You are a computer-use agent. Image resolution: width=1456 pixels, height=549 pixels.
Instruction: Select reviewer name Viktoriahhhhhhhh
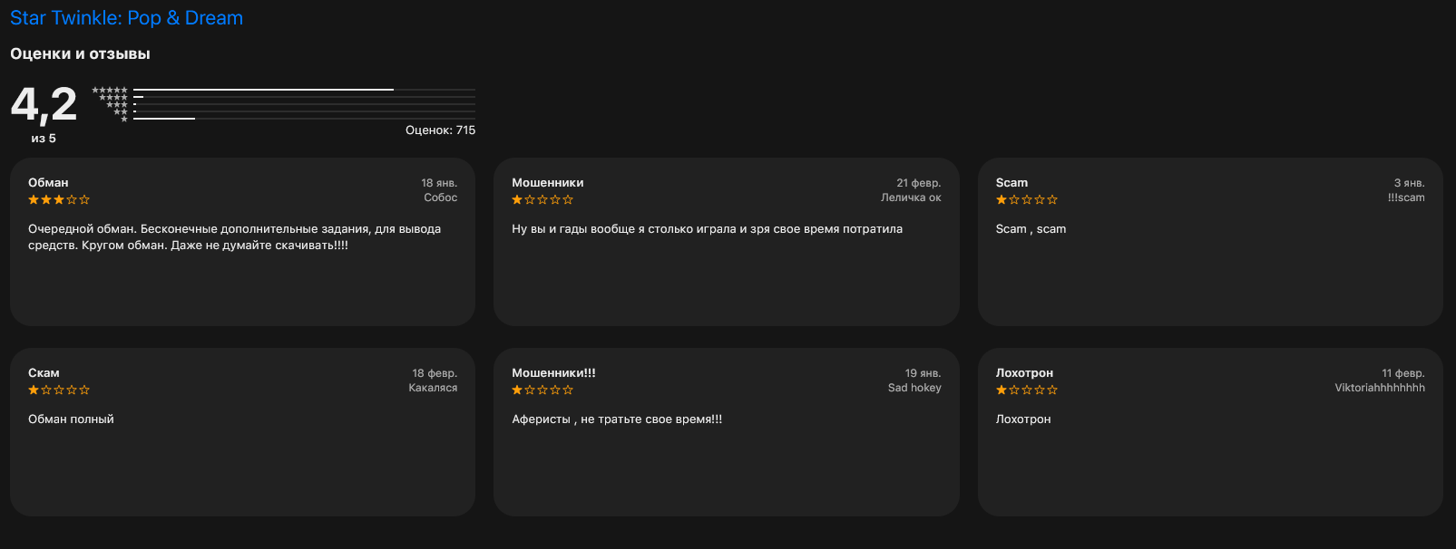click(1380, 388)
